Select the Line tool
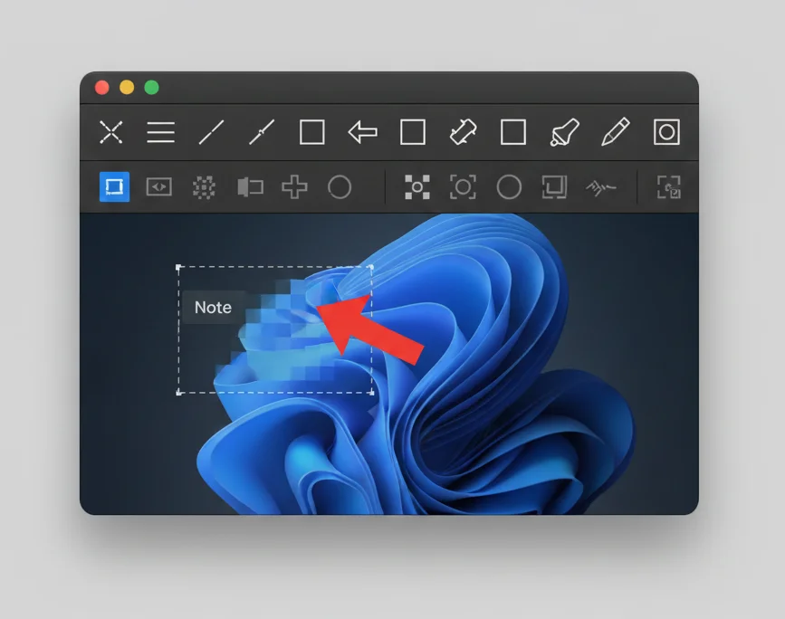Image resolution: width=785 pixels, height=619 pixels. point(210,131)
